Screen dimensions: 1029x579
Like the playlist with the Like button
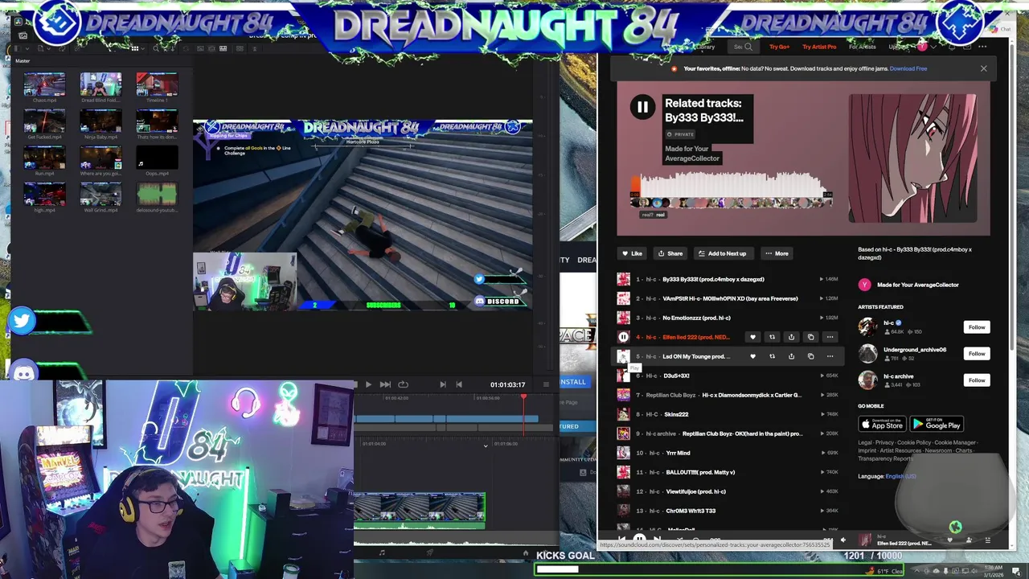pos(631,253)
